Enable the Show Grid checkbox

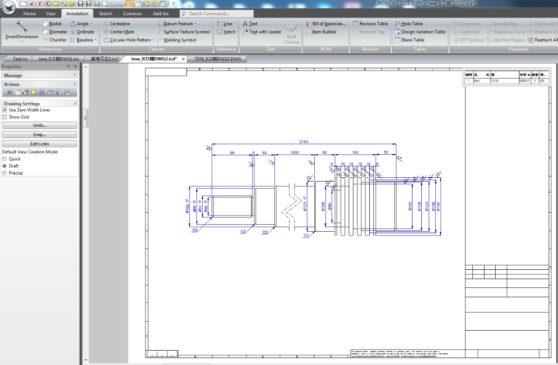[x=5, y=117]
